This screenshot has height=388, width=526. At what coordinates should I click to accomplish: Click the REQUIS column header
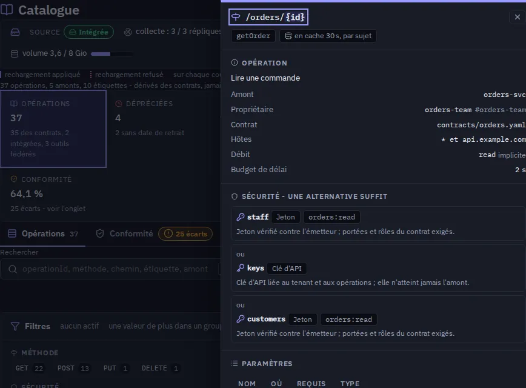[x=311, y=383]
